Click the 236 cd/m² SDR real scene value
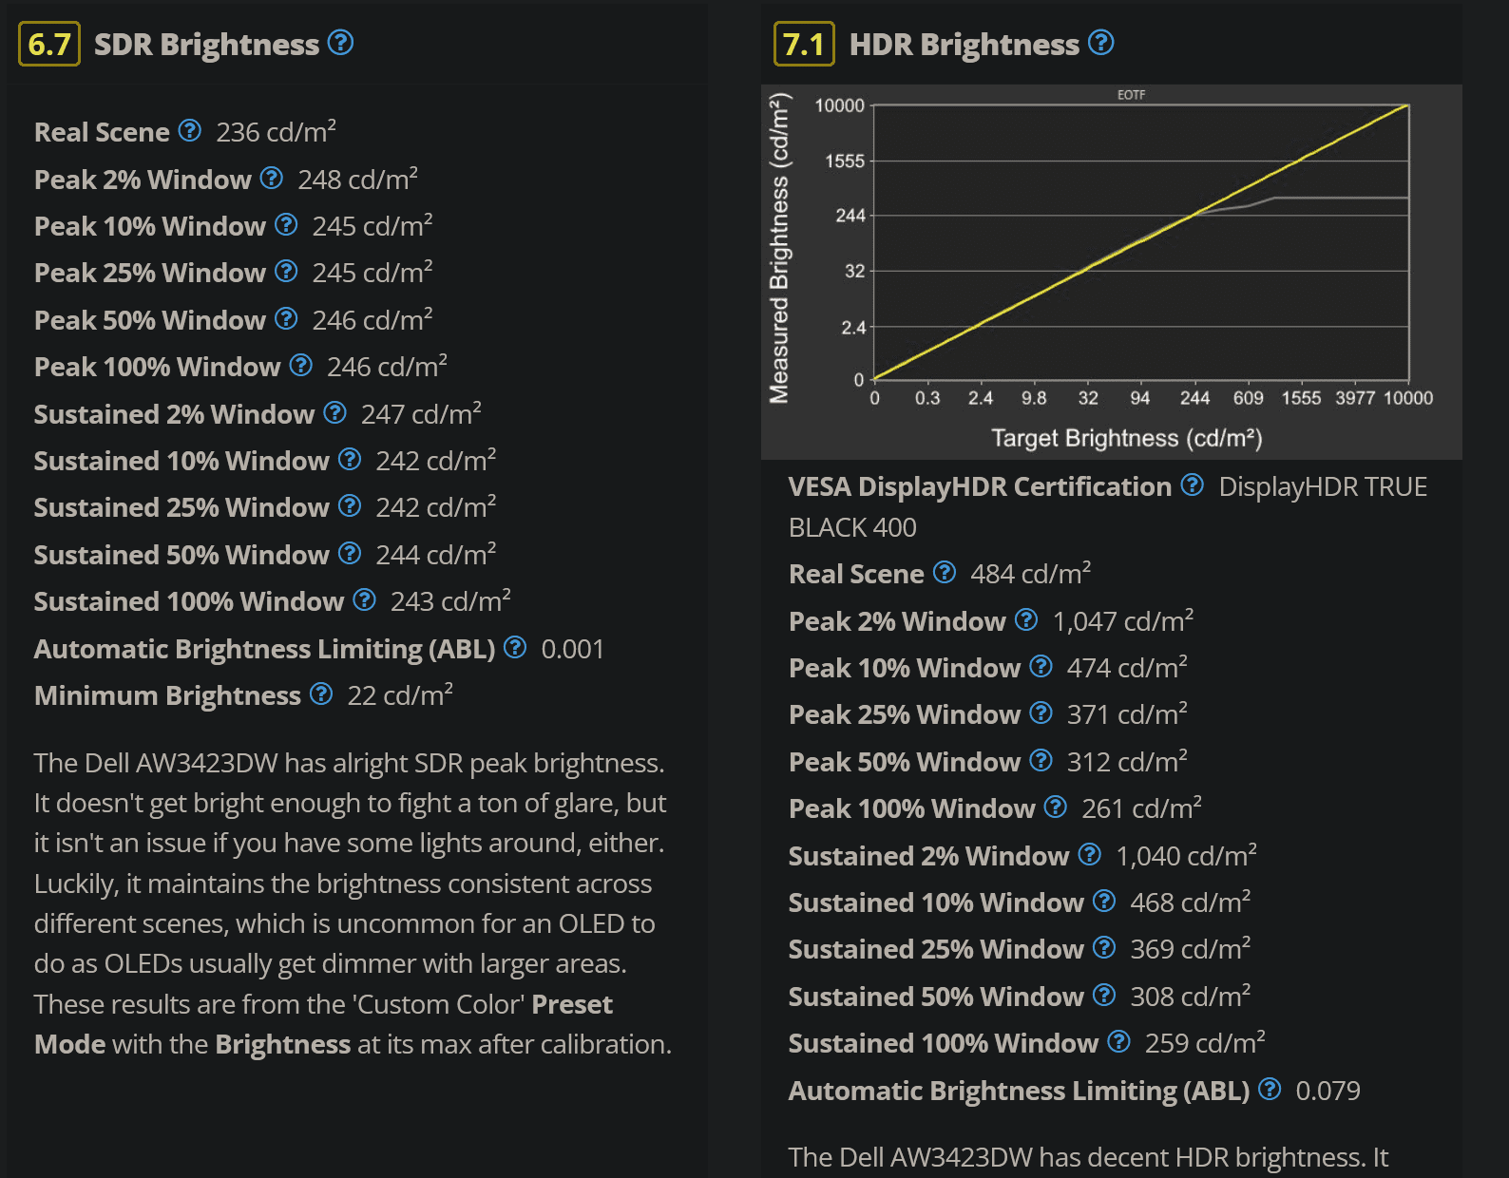This screenshot has height=1178, width=1509. click(x=277, y=131)
